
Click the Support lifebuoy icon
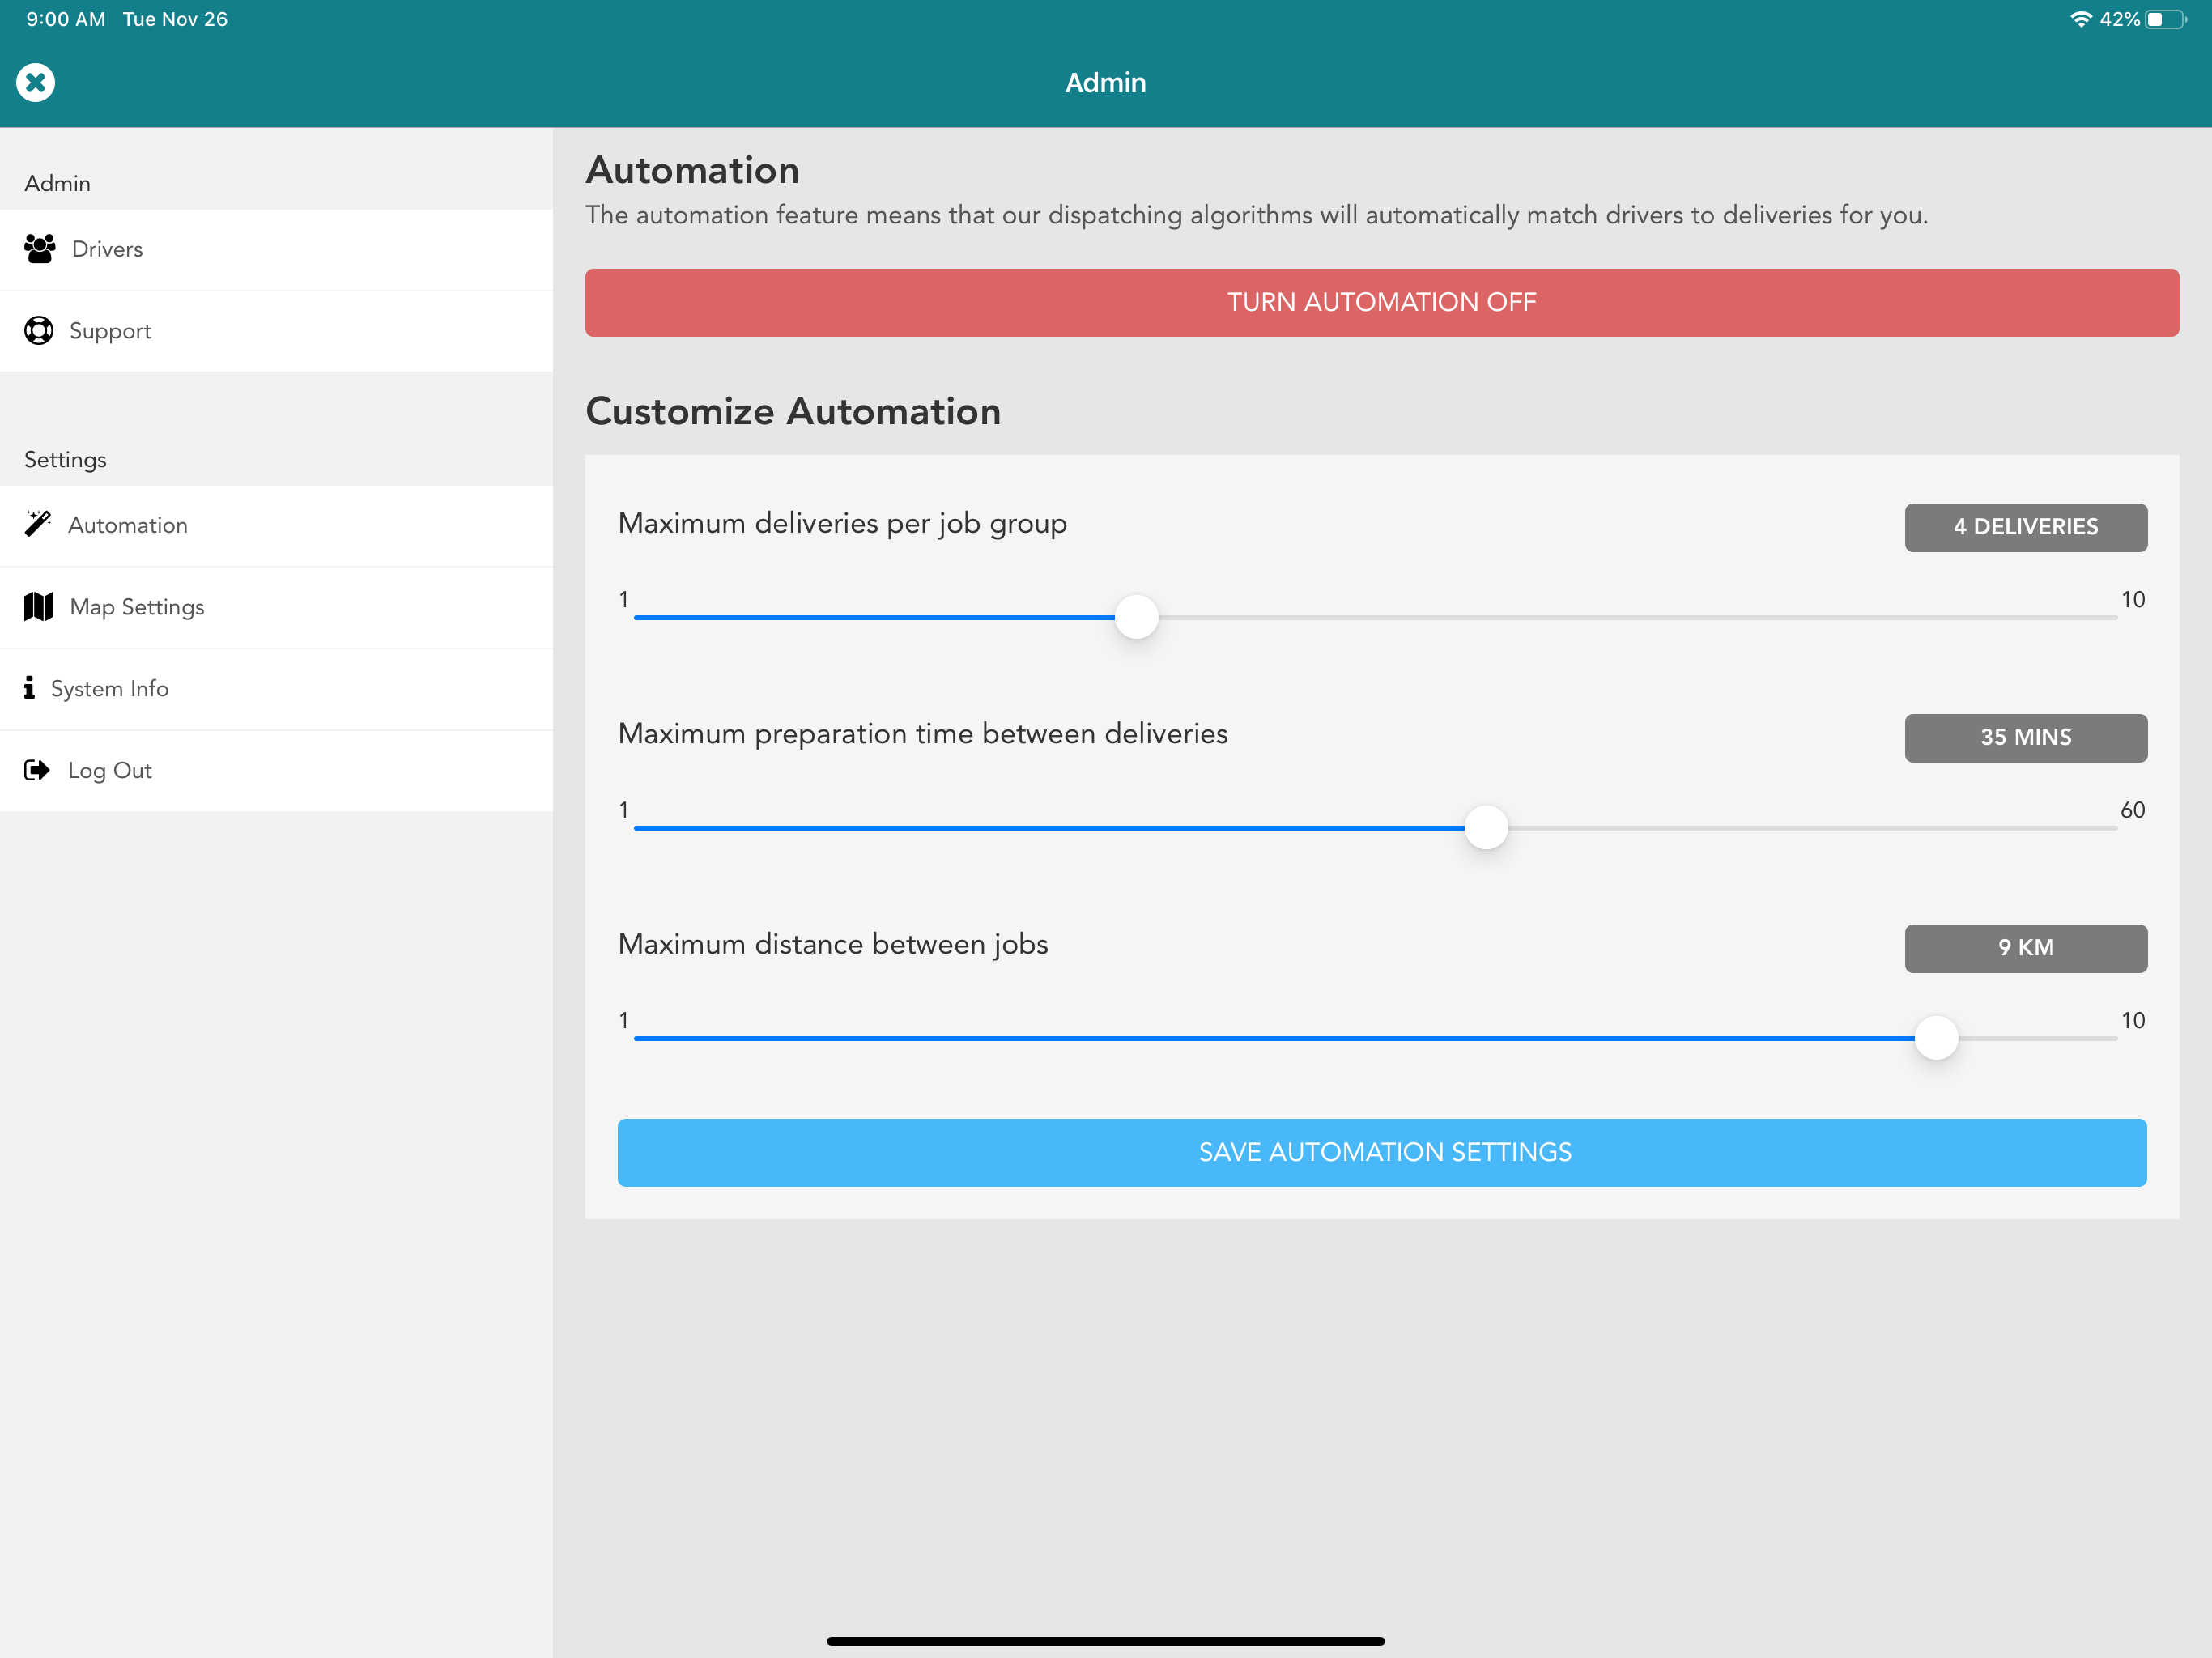(39, 331)
